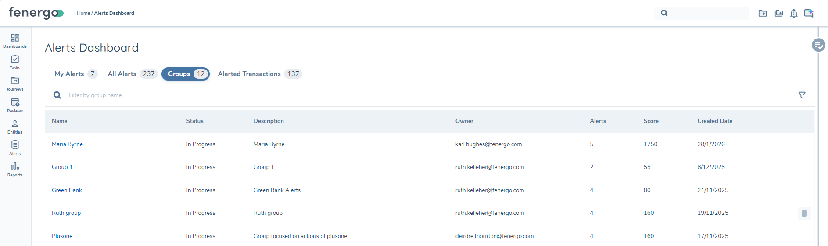The width and height of the screenshot is (828, 246).
Task: Open the Maria Byrne group link
Action: coord(67,144)
